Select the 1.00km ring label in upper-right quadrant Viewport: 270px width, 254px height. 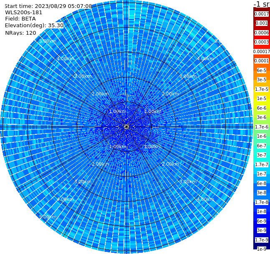coord(153,111)
